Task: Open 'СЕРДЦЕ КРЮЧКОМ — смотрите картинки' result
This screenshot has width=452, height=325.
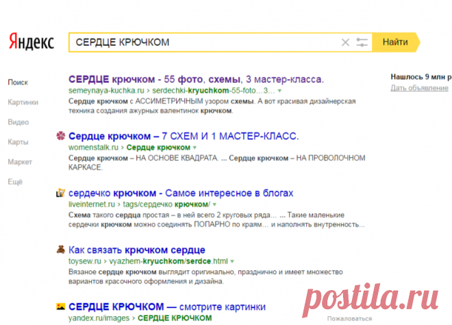Action: tap(167, 306)
